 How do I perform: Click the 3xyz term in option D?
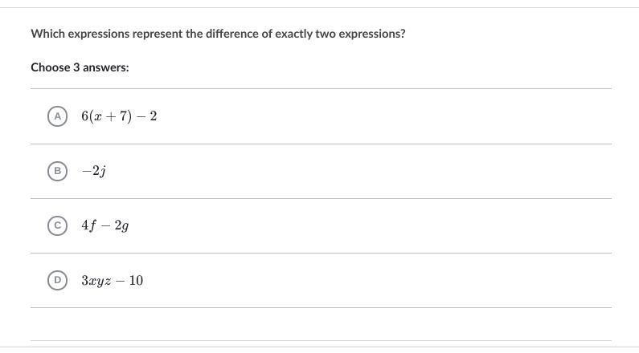(x=96, y=281)
